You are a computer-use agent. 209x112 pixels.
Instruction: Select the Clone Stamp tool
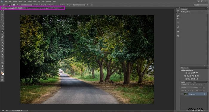(x=2, y=37)
